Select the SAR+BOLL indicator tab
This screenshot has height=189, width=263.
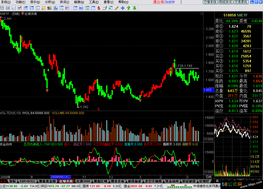[x=27, y=181]
